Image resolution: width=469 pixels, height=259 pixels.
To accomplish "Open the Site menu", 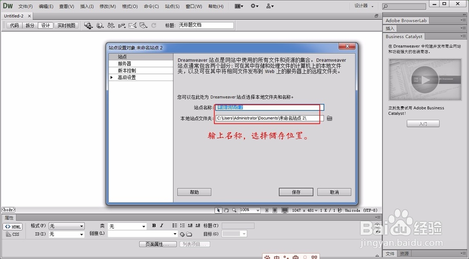I will [x=172, y=6].
